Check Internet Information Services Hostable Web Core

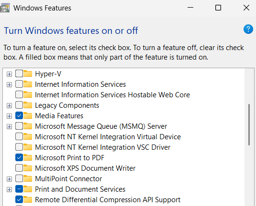pyautogui.click(x=19, y=95)
